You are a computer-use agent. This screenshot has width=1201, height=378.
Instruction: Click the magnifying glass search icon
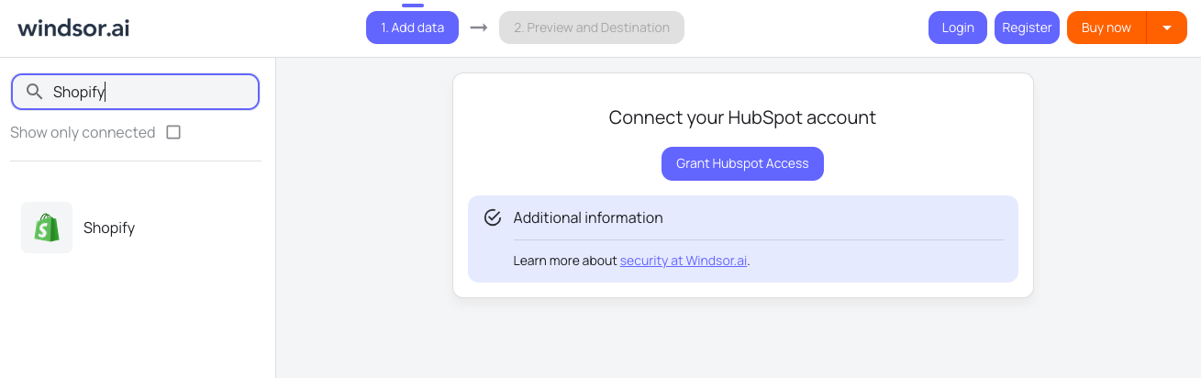pyautogui.click(x=35, y=92)
